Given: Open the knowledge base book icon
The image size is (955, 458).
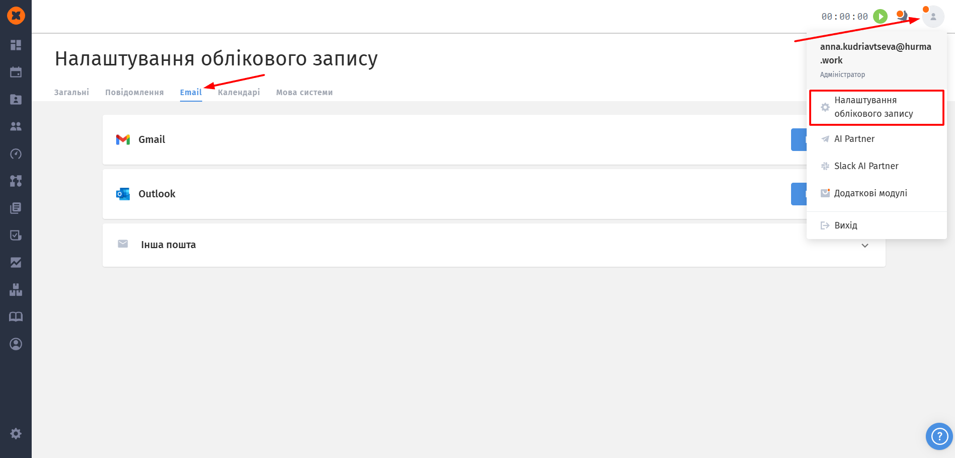Looking at the screenshot, I should [16, 317].
